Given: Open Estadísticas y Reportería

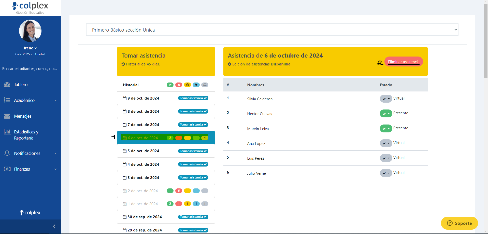Looking at the screenshot, I should [26, 135].
